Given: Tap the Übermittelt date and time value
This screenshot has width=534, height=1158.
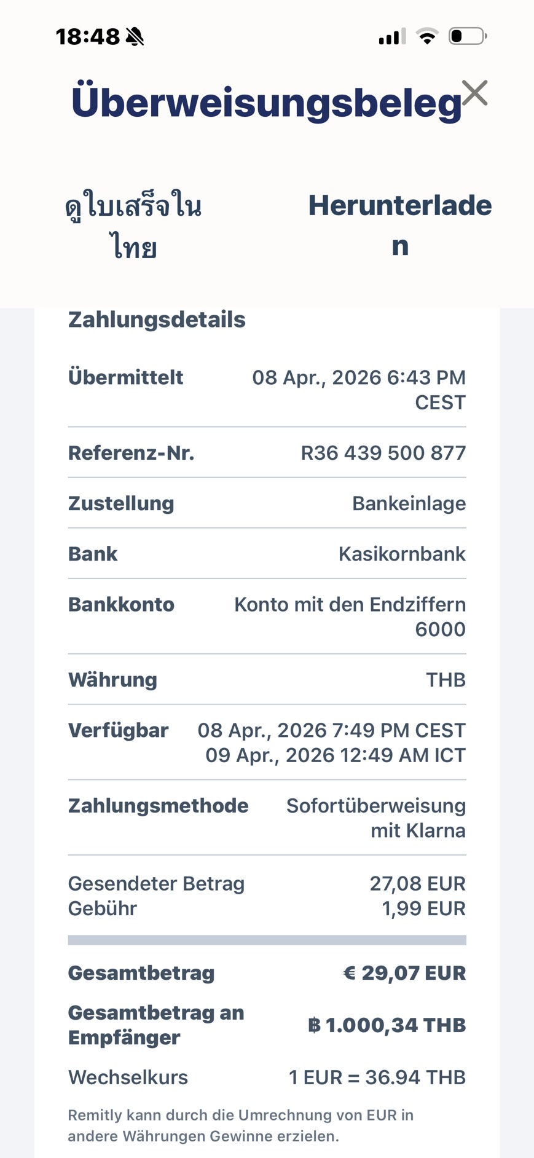Looking at the screenshot, I should coord(359,389).
